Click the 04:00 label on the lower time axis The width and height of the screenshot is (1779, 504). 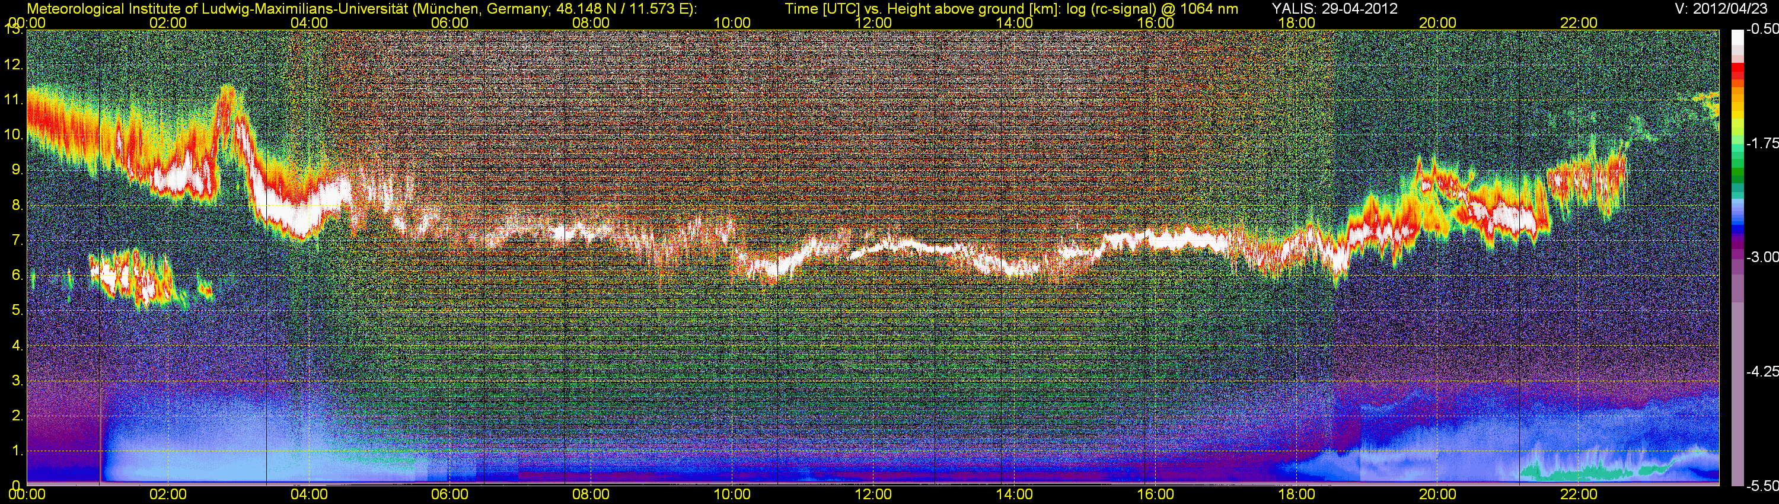click(310, 495)
